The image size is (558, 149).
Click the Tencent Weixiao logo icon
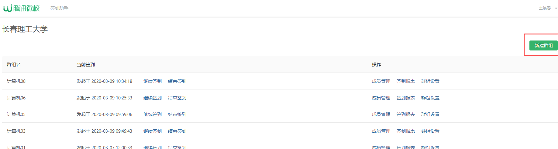pos(8,8)
